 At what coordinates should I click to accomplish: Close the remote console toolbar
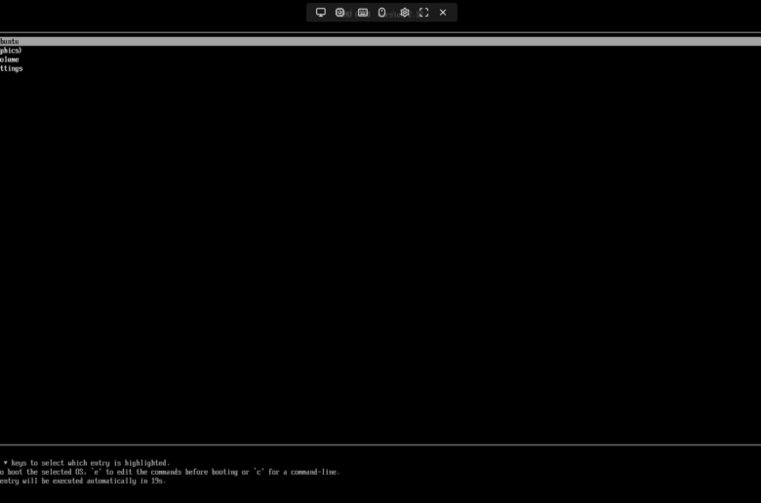443,12
